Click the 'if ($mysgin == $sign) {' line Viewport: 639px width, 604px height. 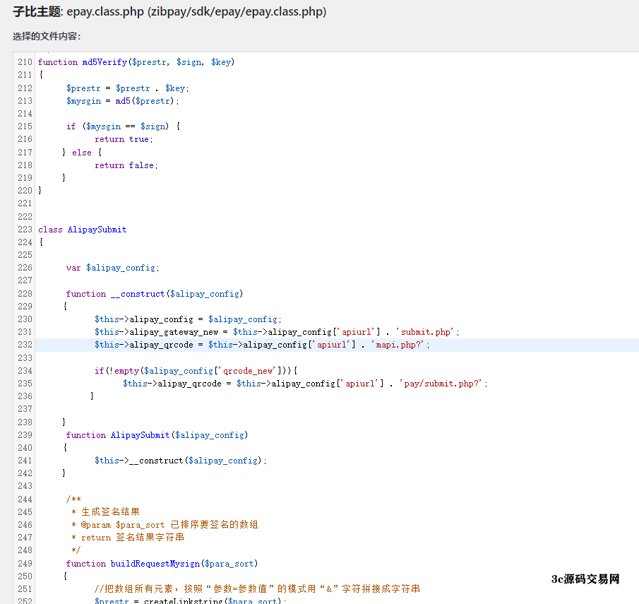click(123, 126)
